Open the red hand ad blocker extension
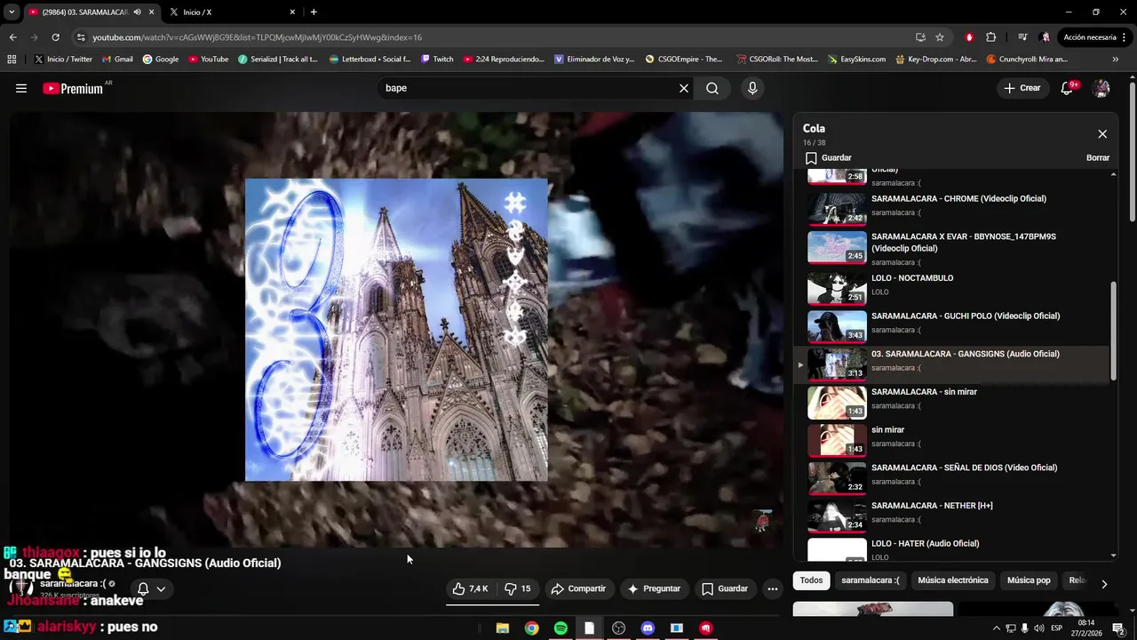The height and width of the screenshot is (640, 1137). (969, 37)
